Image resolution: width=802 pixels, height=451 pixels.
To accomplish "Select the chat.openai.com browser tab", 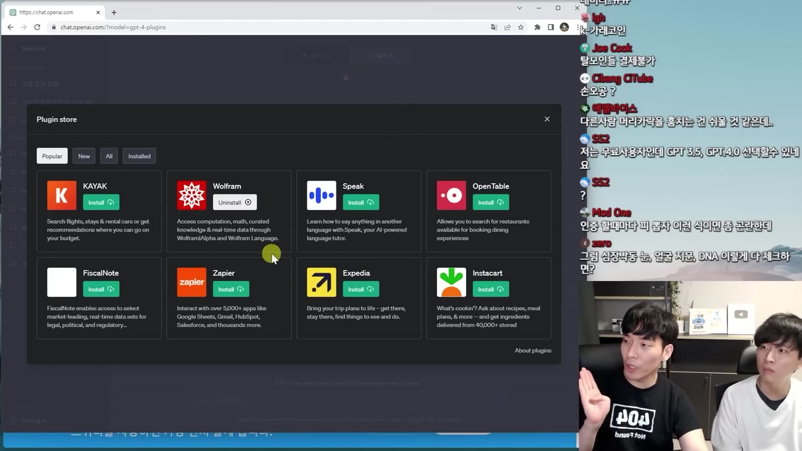I will point(55,12).
